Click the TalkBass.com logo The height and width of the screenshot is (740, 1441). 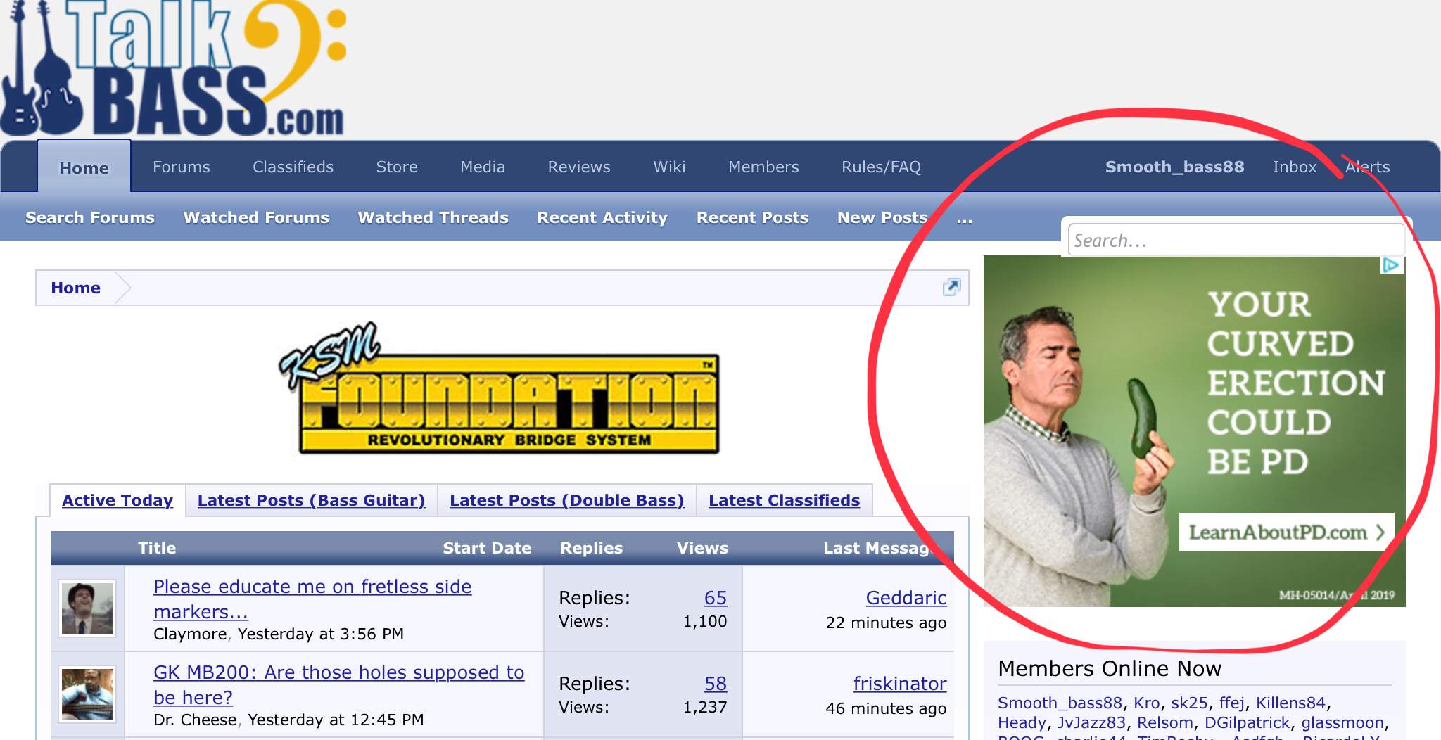tap(173, 68)
